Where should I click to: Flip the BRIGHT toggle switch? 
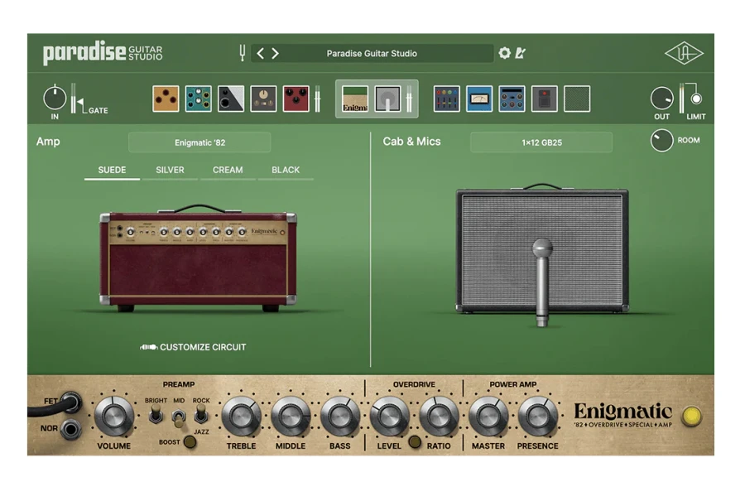coord(156,416)
